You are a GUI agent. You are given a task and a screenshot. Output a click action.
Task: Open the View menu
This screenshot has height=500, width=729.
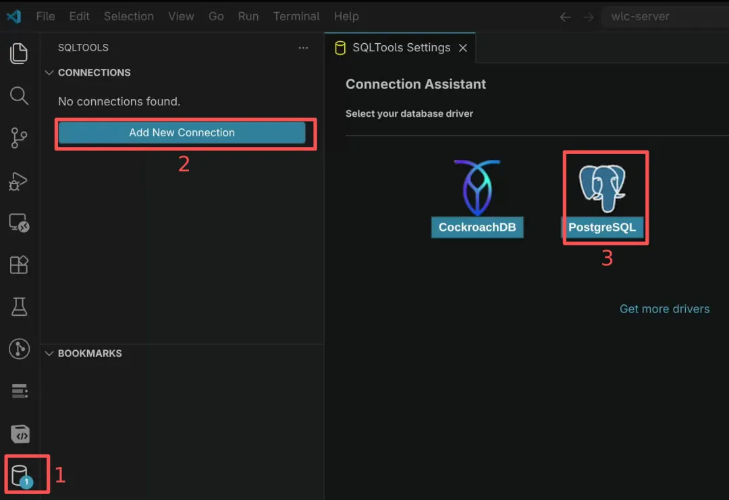click(x=182, y=16)
